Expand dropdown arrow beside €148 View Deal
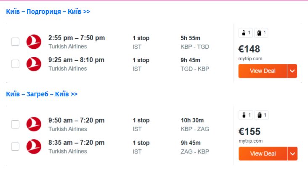 coord(292,71)
